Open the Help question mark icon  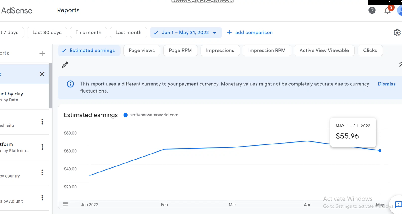[x=372, y=10]
